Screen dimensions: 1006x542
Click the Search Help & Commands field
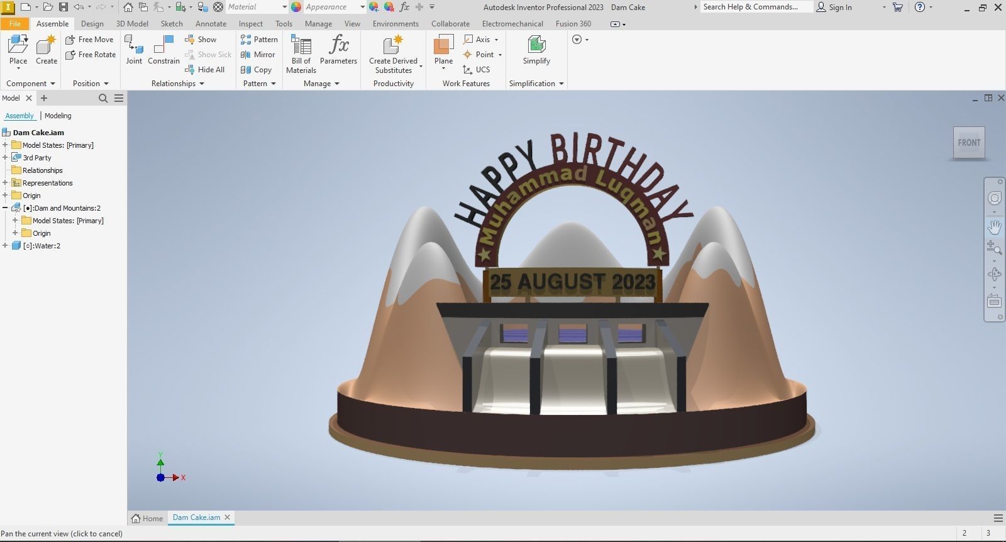[756, 7]
